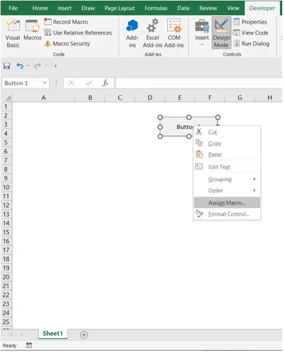Toggle Design Mode
This screenshot has width=284, height=352.
coord(222,33)
